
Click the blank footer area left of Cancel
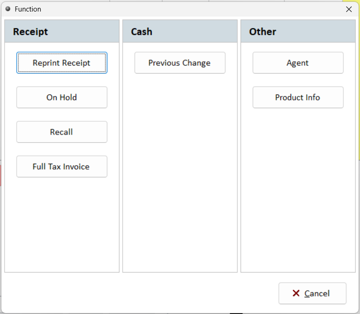[x=138, y=293]
